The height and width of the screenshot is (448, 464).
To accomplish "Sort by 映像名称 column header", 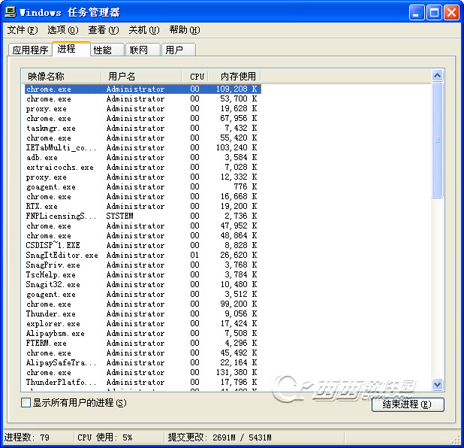I will pyautogui.click(x=62, y=77).
